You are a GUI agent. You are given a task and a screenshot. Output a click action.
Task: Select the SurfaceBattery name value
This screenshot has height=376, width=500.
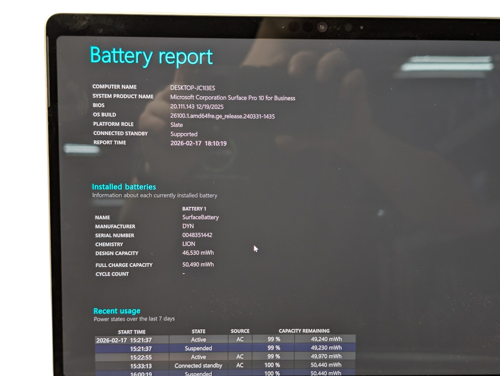coord(200,217)
